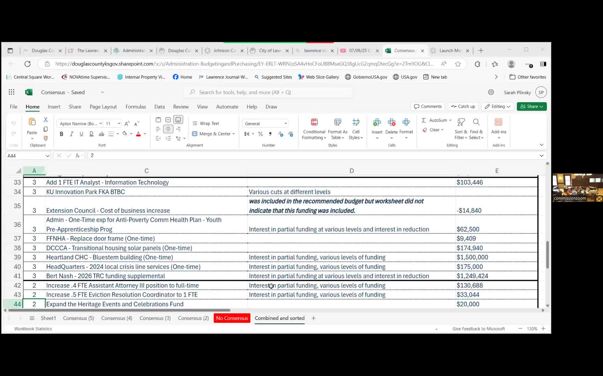
Task: Click the font color red swatch
Action: (x=138, y=134)
